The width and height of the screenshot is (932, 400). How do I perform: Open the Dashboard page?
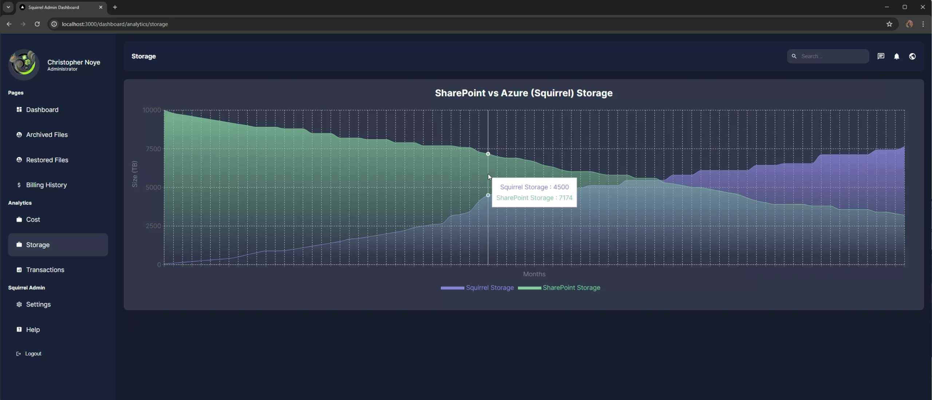42,110
